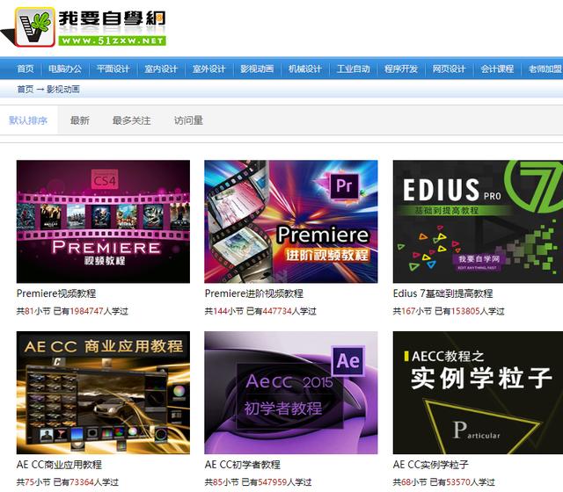Click the 影视动画 breadcrumb link
Viewport: 563px width, 492px height.
click(x=63, y=89)
